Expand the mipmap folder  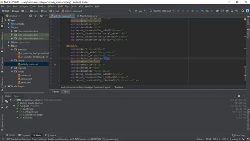click(x=12, y=68)
